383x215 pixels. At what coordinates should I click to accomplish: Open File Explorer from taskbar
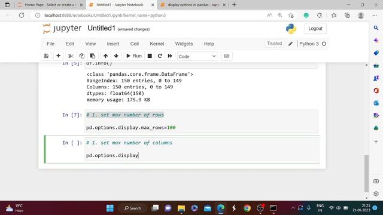(181, 208)
